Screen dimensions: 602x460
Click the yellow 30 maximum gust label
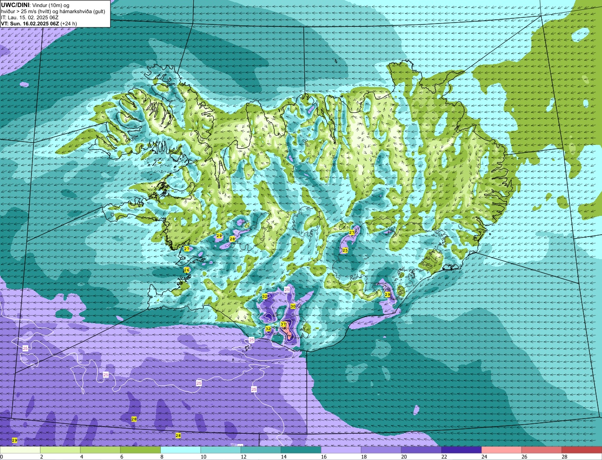[x=293, y=306]
